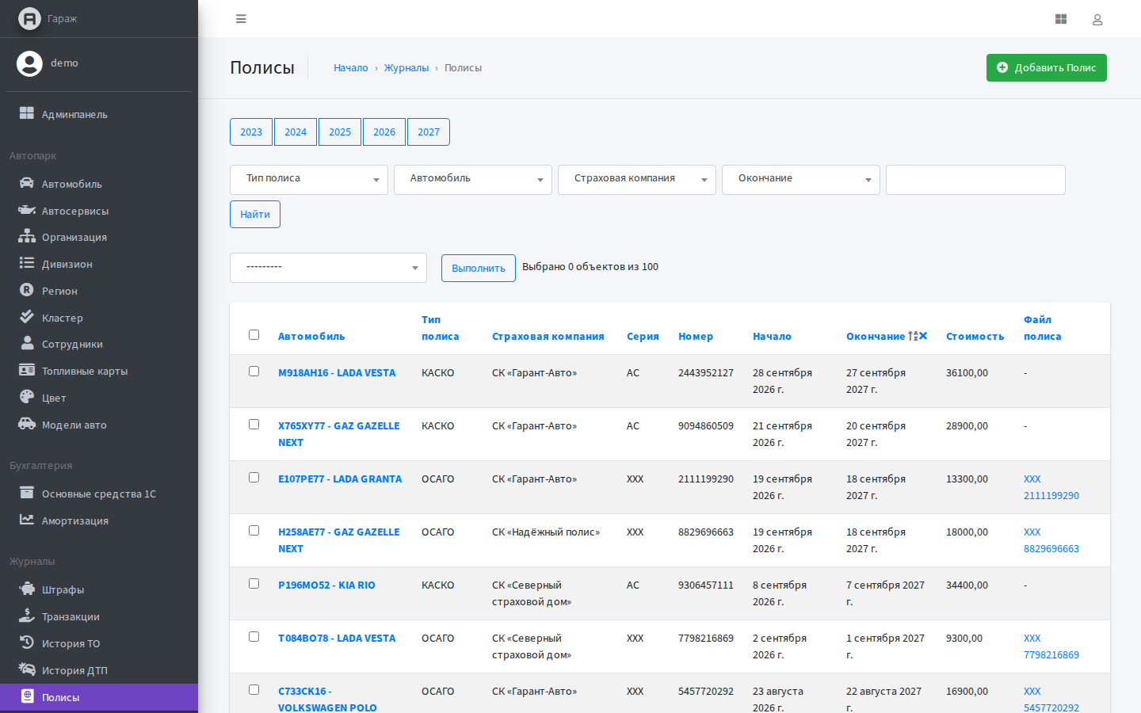The width and height of the screenshot is (1141, 713).
Task: Open the user profile icon in header
Action: point(1097,19)
